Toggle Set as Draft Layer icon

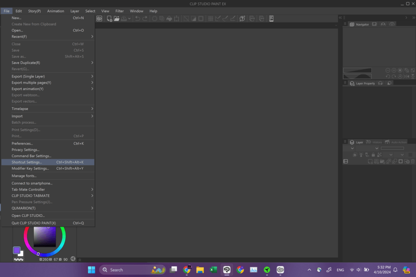pyautogui.click(x=367, y=155)
